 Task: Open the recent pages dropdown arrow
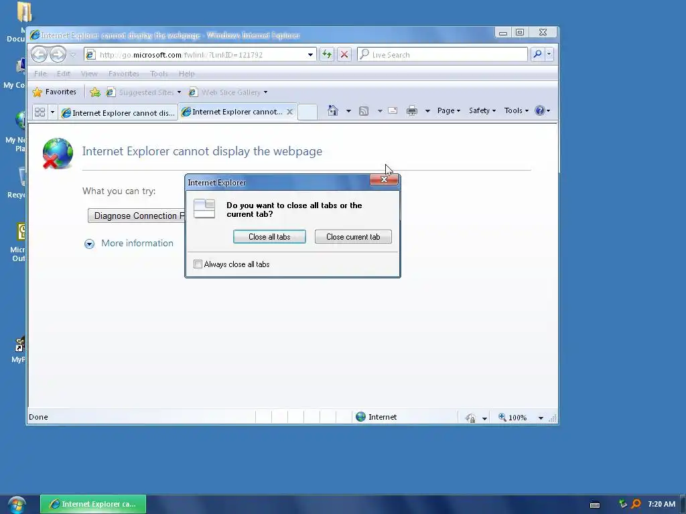click(72, 55)
